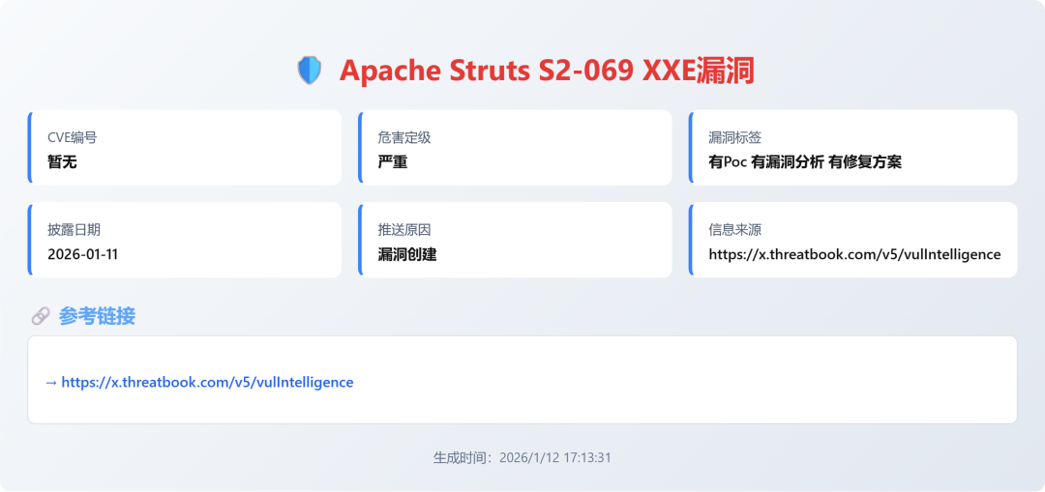Click the 信息来源 threatbook URL
The image size is (1045, 492).
[x=854, y=254]
